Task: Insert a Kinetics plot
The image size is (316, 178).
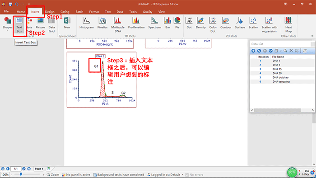Action: pos(102,23)
